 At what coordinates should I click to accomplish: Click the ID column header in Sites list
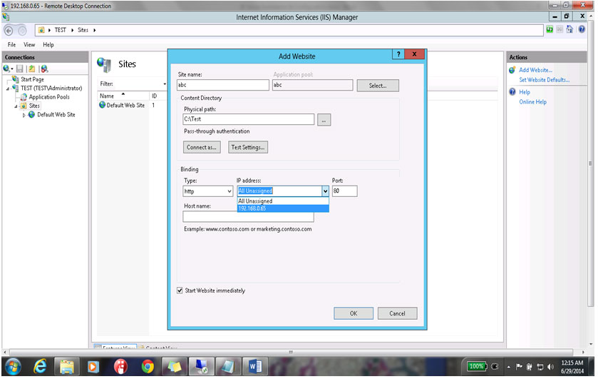155,96
